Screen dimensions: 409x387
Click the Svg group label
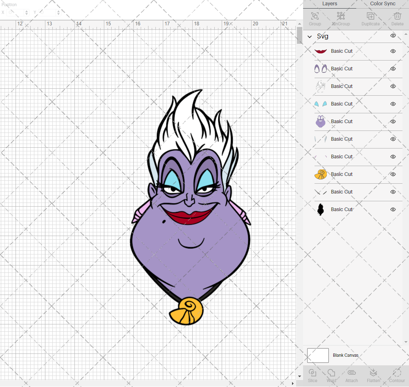point(322,36)
